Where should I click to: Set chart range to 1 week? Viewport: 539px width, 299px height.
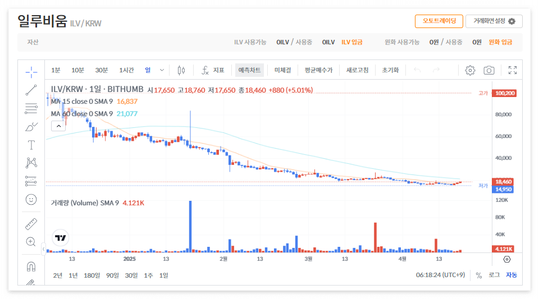tap(148, 275)
